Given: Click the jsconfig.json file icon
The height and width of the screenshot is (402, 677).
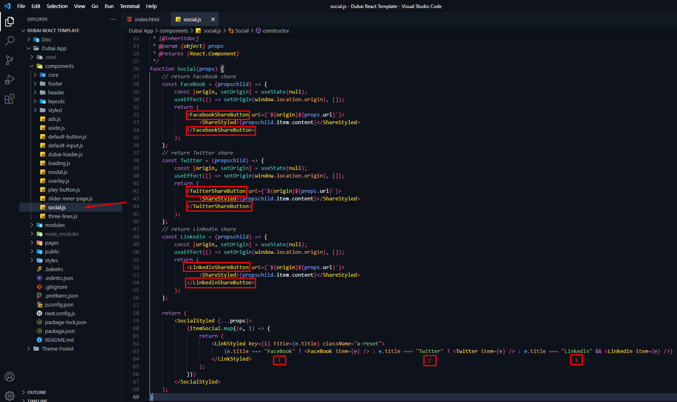Looking at the screenshot, I should [x=39, y=304].
